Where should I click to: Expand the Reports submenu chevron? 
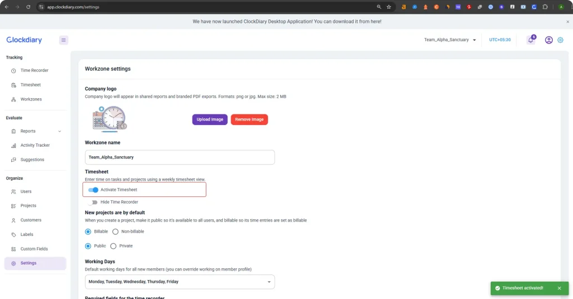[59, 131]
